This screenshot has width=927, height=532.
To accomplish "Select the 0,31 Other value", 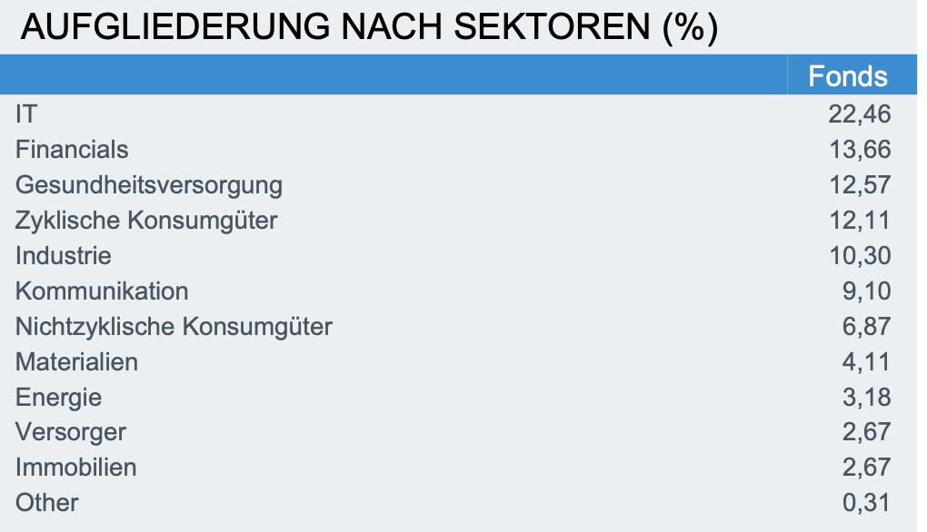I will pyautogui.click(x=866, y=502).
